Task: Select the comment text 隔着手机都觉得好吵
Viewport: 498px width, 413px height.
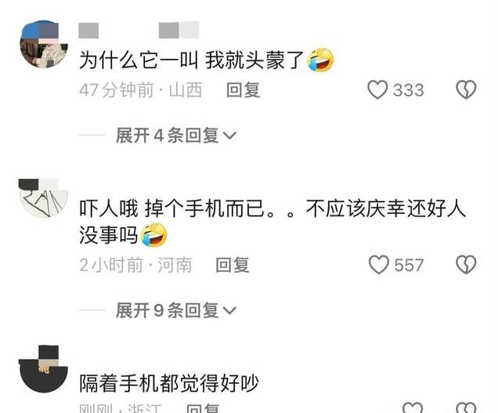Action: pos(169,383)
